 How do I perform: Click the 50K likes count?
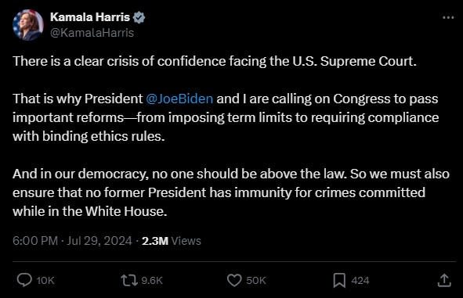256,280
